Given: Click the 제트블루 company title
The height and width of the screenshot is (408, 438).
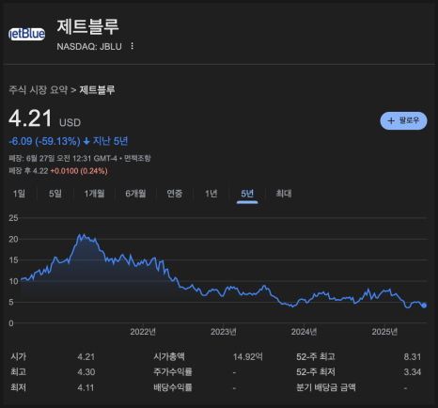Looking at the screenshot, I should [x=87, y=26].
